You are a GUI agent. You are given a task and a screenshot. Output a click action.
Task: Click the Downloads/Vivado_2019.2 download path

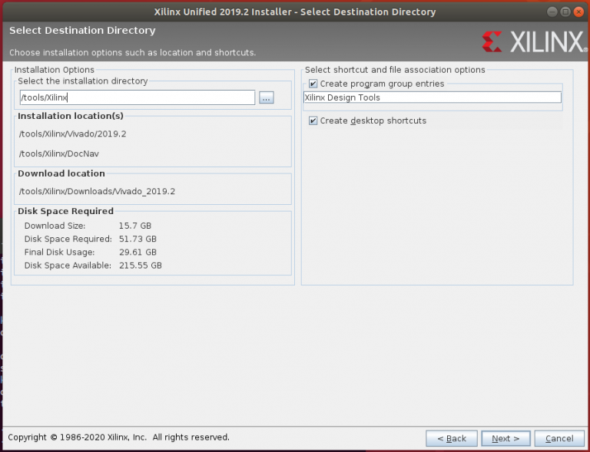97,191
